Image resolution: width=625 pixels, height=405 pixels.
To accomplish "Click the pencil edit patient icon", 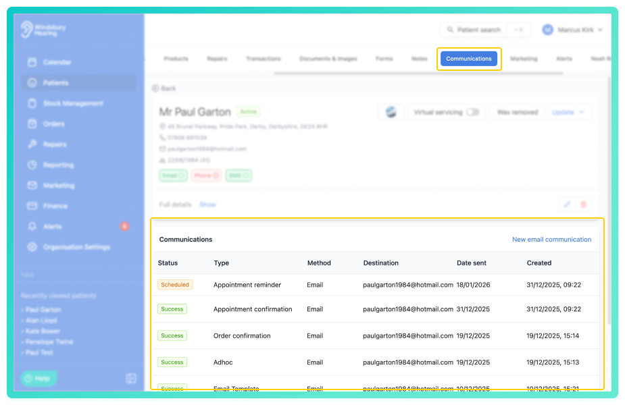I will (567, 205).
